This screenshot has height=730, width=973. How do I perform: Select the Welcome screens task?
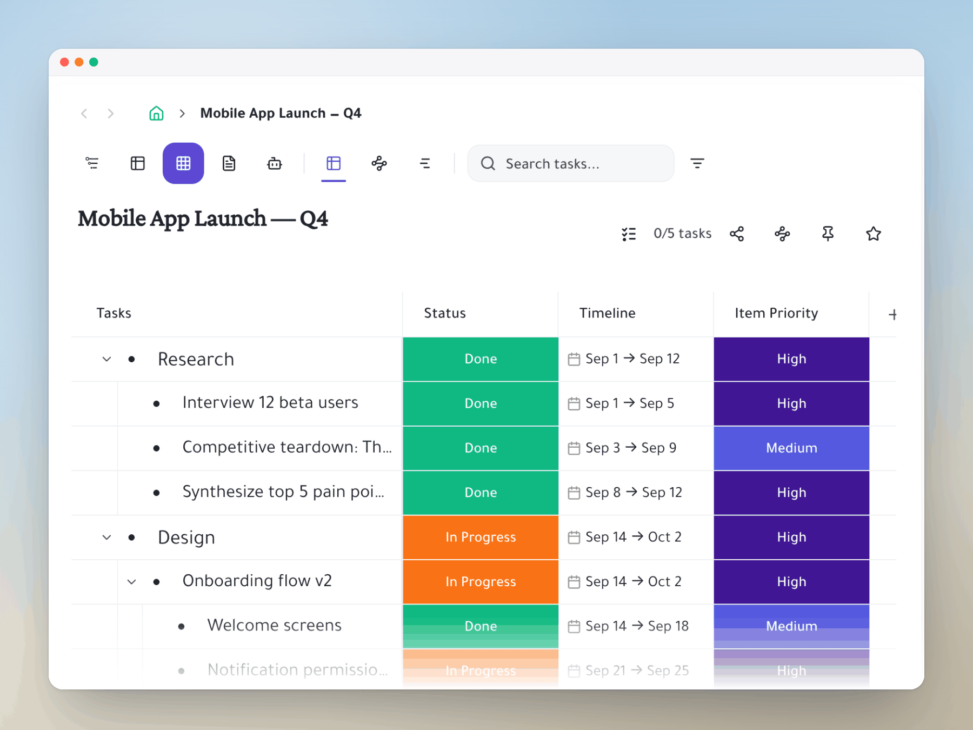click(x=274, y=626)
